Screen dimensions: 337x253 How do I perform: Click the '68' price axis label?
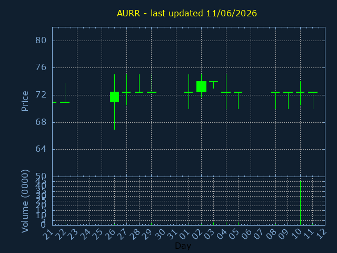(x=41, y=122)
